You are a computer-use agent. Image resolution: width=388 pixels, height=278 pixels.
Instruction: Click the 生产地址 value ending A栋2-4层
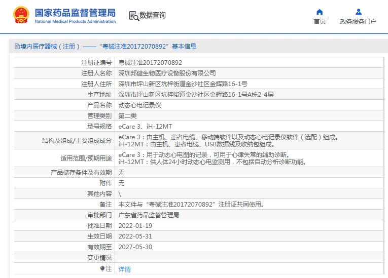(196, 95)
